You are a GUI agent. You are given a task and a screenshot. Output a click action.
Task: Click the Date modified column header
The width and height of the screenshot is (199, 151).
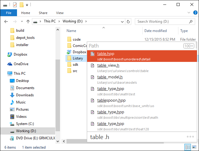point(155,31)
